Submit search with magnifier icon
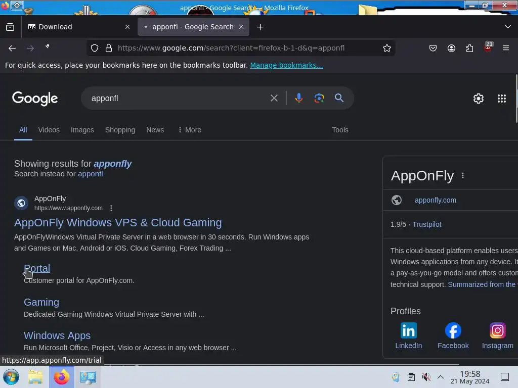This screenshot has height=388, width=518. [339, 98]
